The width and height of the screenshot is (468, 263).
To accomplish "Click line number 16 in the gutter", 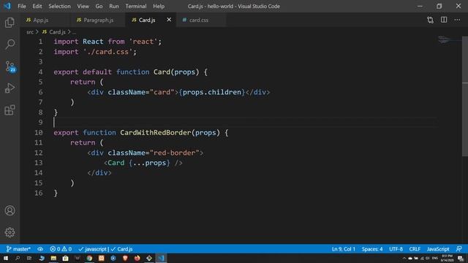I will coord(39,193).
